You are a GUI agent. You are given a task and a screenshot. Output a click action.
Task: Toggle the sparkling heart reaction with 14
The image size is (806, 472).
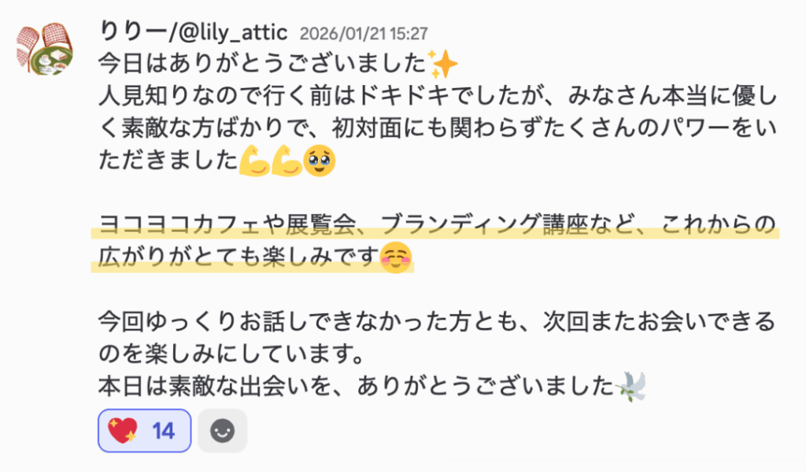point(145,430)
